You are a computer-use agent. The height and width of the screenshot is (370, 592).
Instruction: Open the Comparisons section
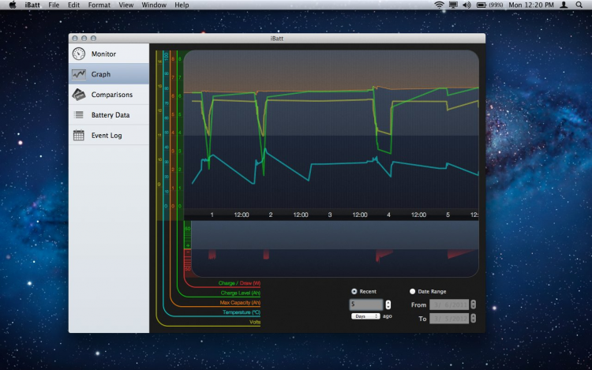click(x=111, y=95)
